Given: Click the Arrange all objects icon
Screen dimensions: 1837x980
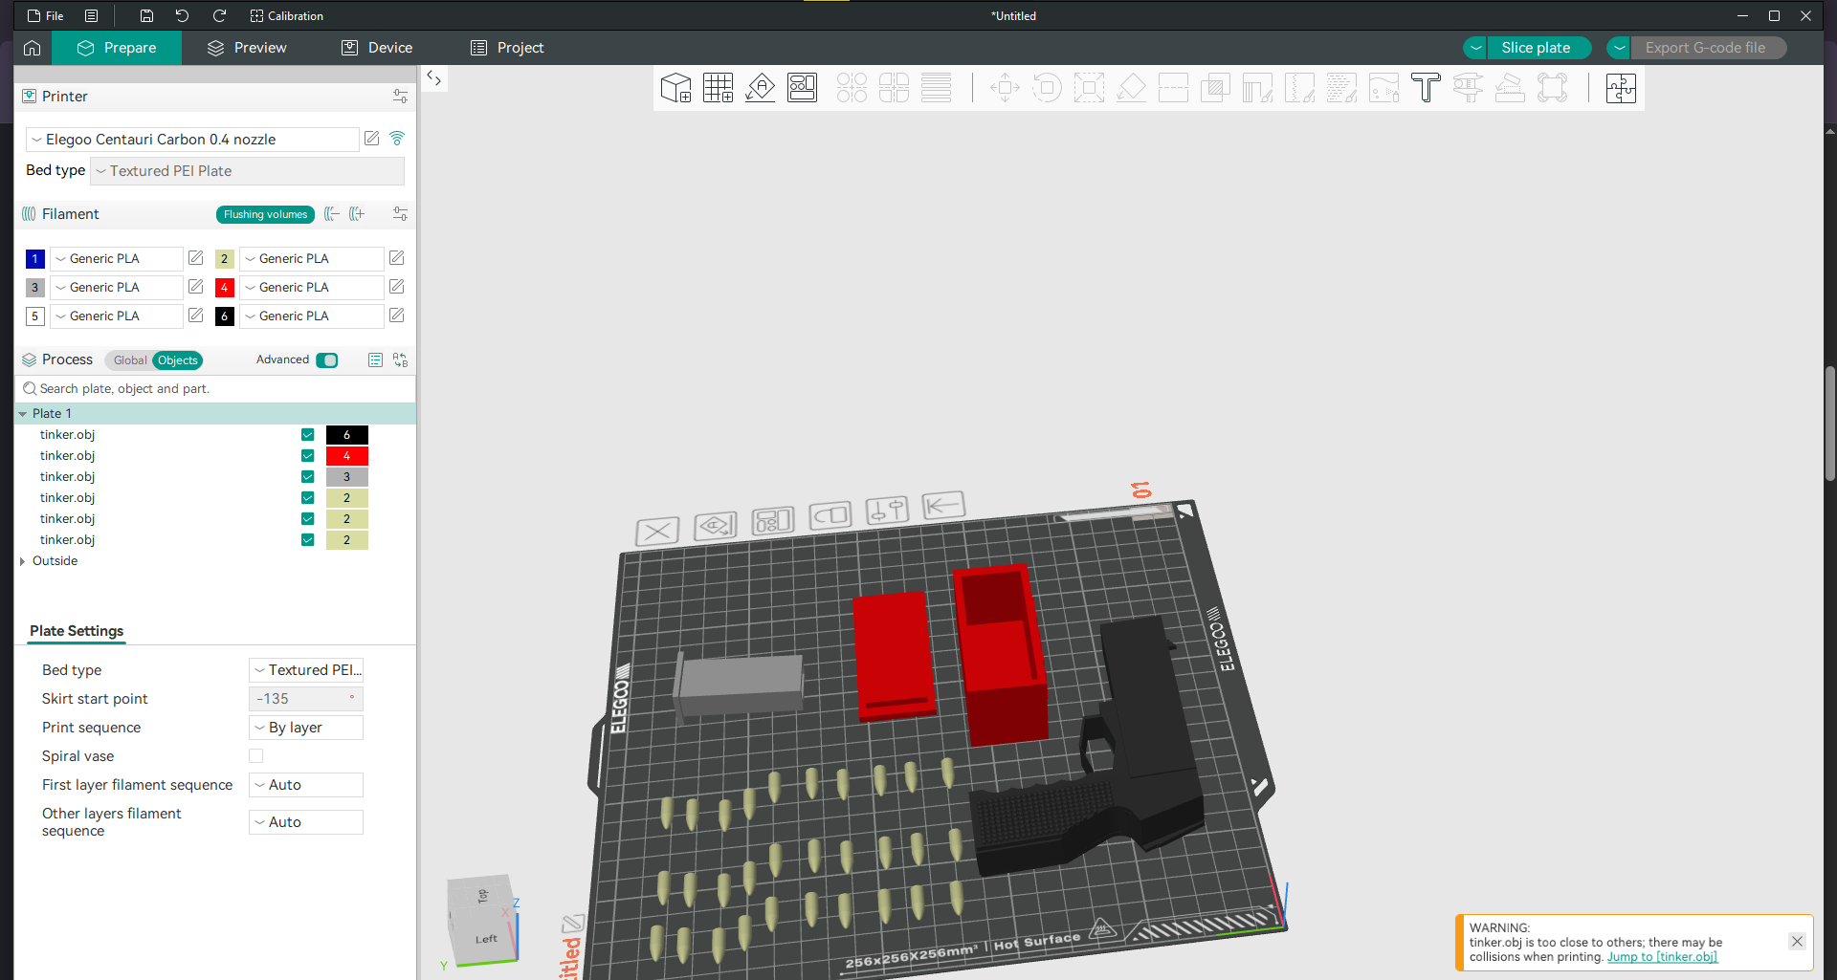Looking at the screenshot, I should pos(802,88).
